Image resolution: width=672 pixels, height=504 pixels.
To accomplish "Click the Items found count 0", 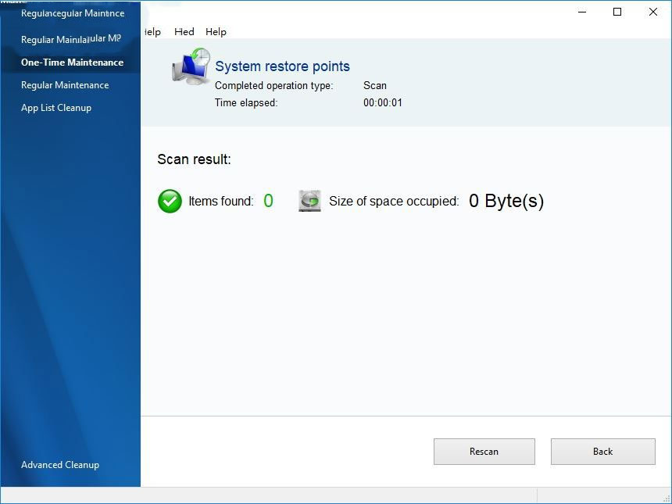I will (x=268, y=201).
